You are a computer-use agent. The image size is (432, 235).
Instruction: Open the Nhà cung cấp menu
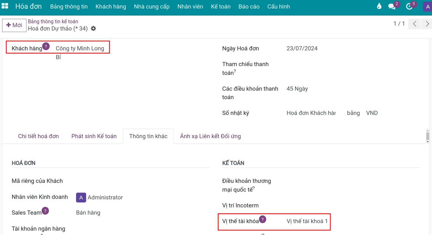pyautogui.click(x=152, y=6)
